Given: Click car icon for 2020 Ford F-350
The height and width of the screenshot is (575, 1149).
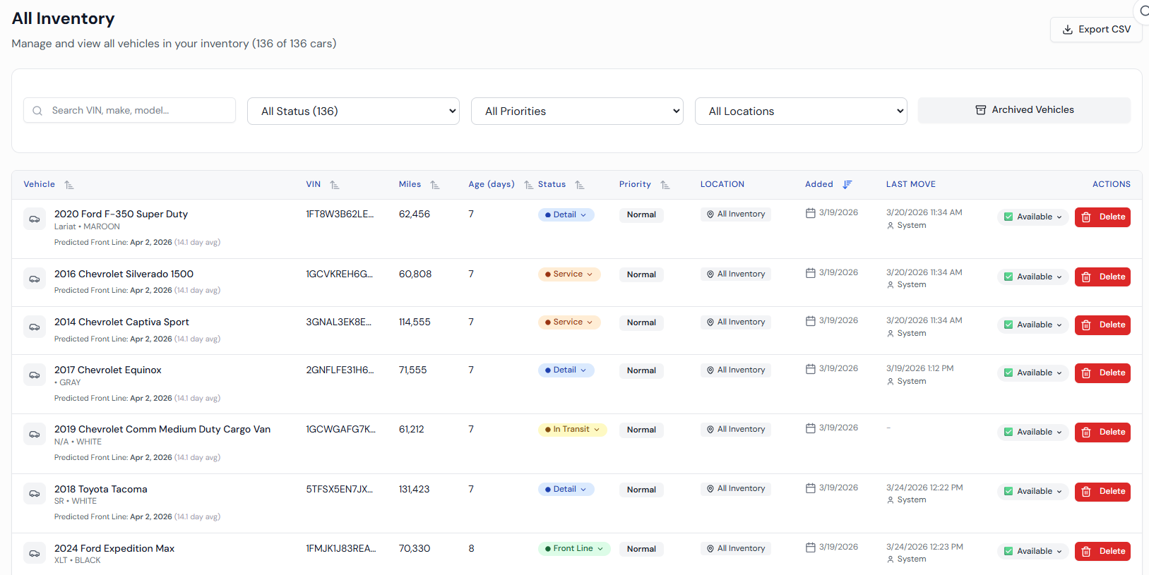Looking at the screenshot, I should click(x=35, y=219).
